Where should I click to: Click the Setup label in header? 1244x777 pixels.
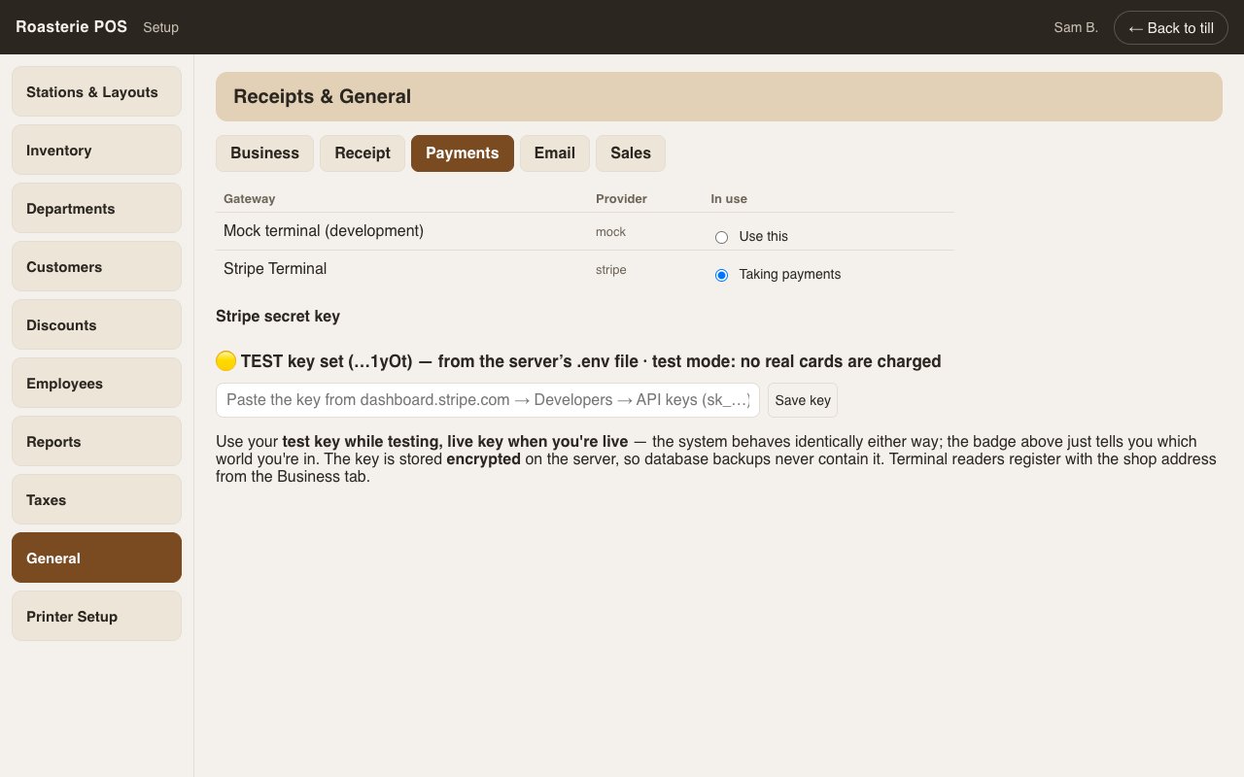(160, 27)
